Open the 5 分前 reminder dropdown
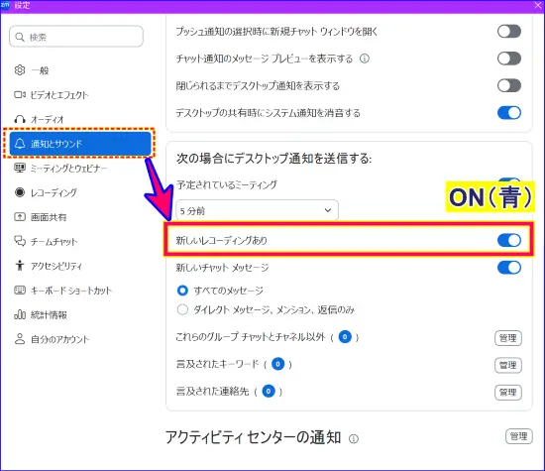Image resolution: width=545 pixels, height=471 pixels. 257,210
